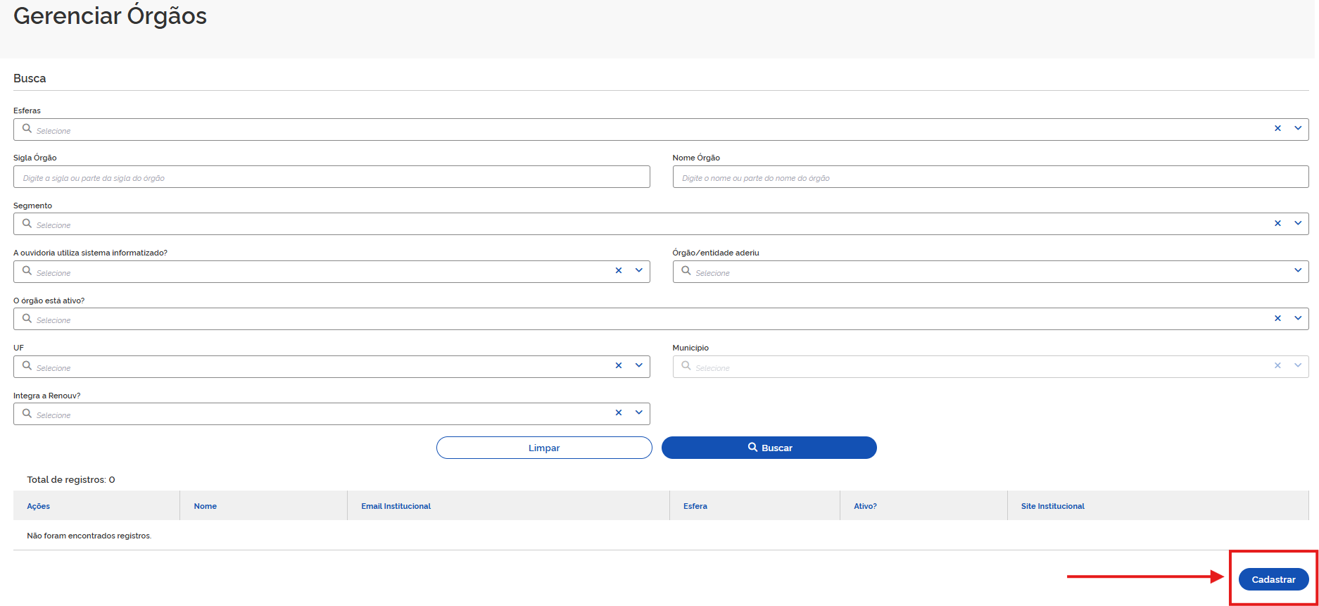Clear the Segmento field using its X icon
This screenshot has width=1319, height=606.
[1277, 223]
